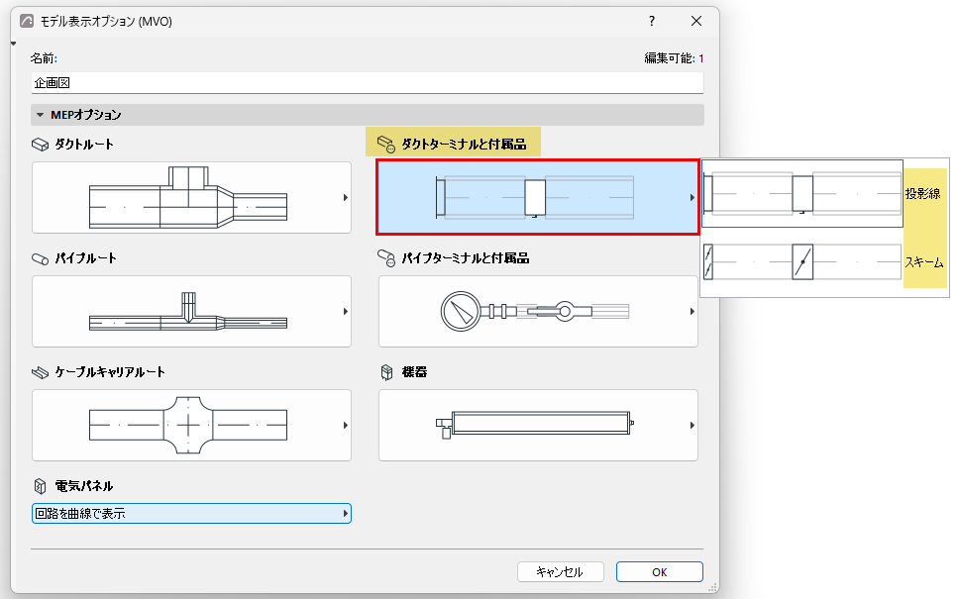
Task: Confirm with the OK button
Action: click(659, 572)
